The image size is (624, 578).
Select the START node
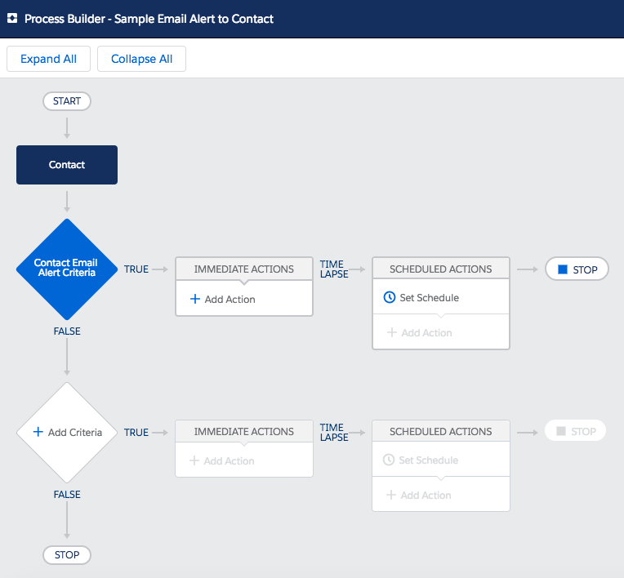[67, 101]
